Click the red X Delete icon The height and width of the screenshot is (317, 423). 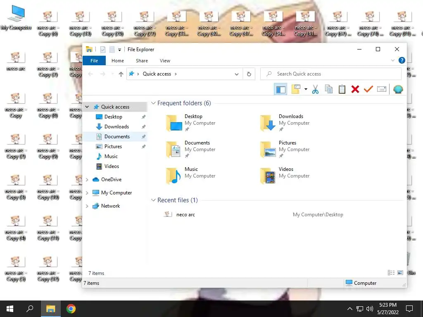[x=355, y=89]
